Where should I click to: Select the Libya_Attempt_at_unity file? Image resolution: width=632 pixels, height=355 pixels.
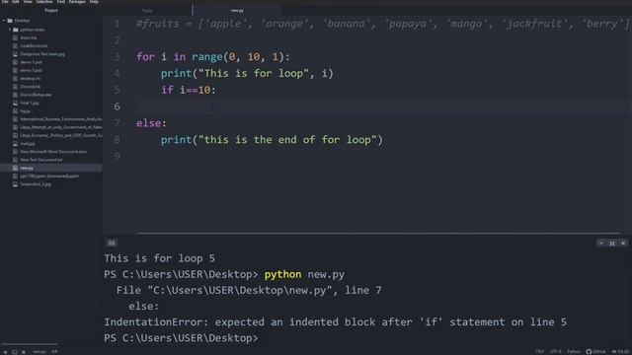(61, 127)
